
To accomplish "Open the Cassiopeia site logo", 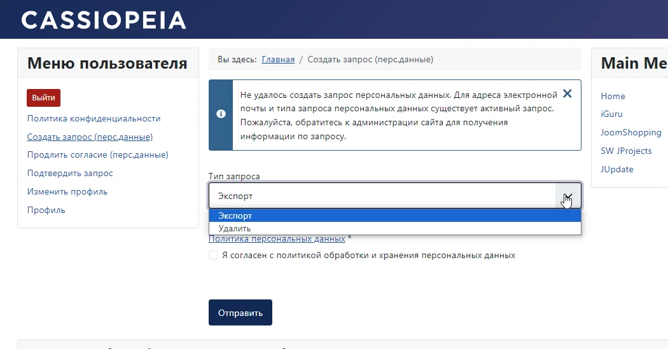I will pyautogui.click(x=104, y=20).
